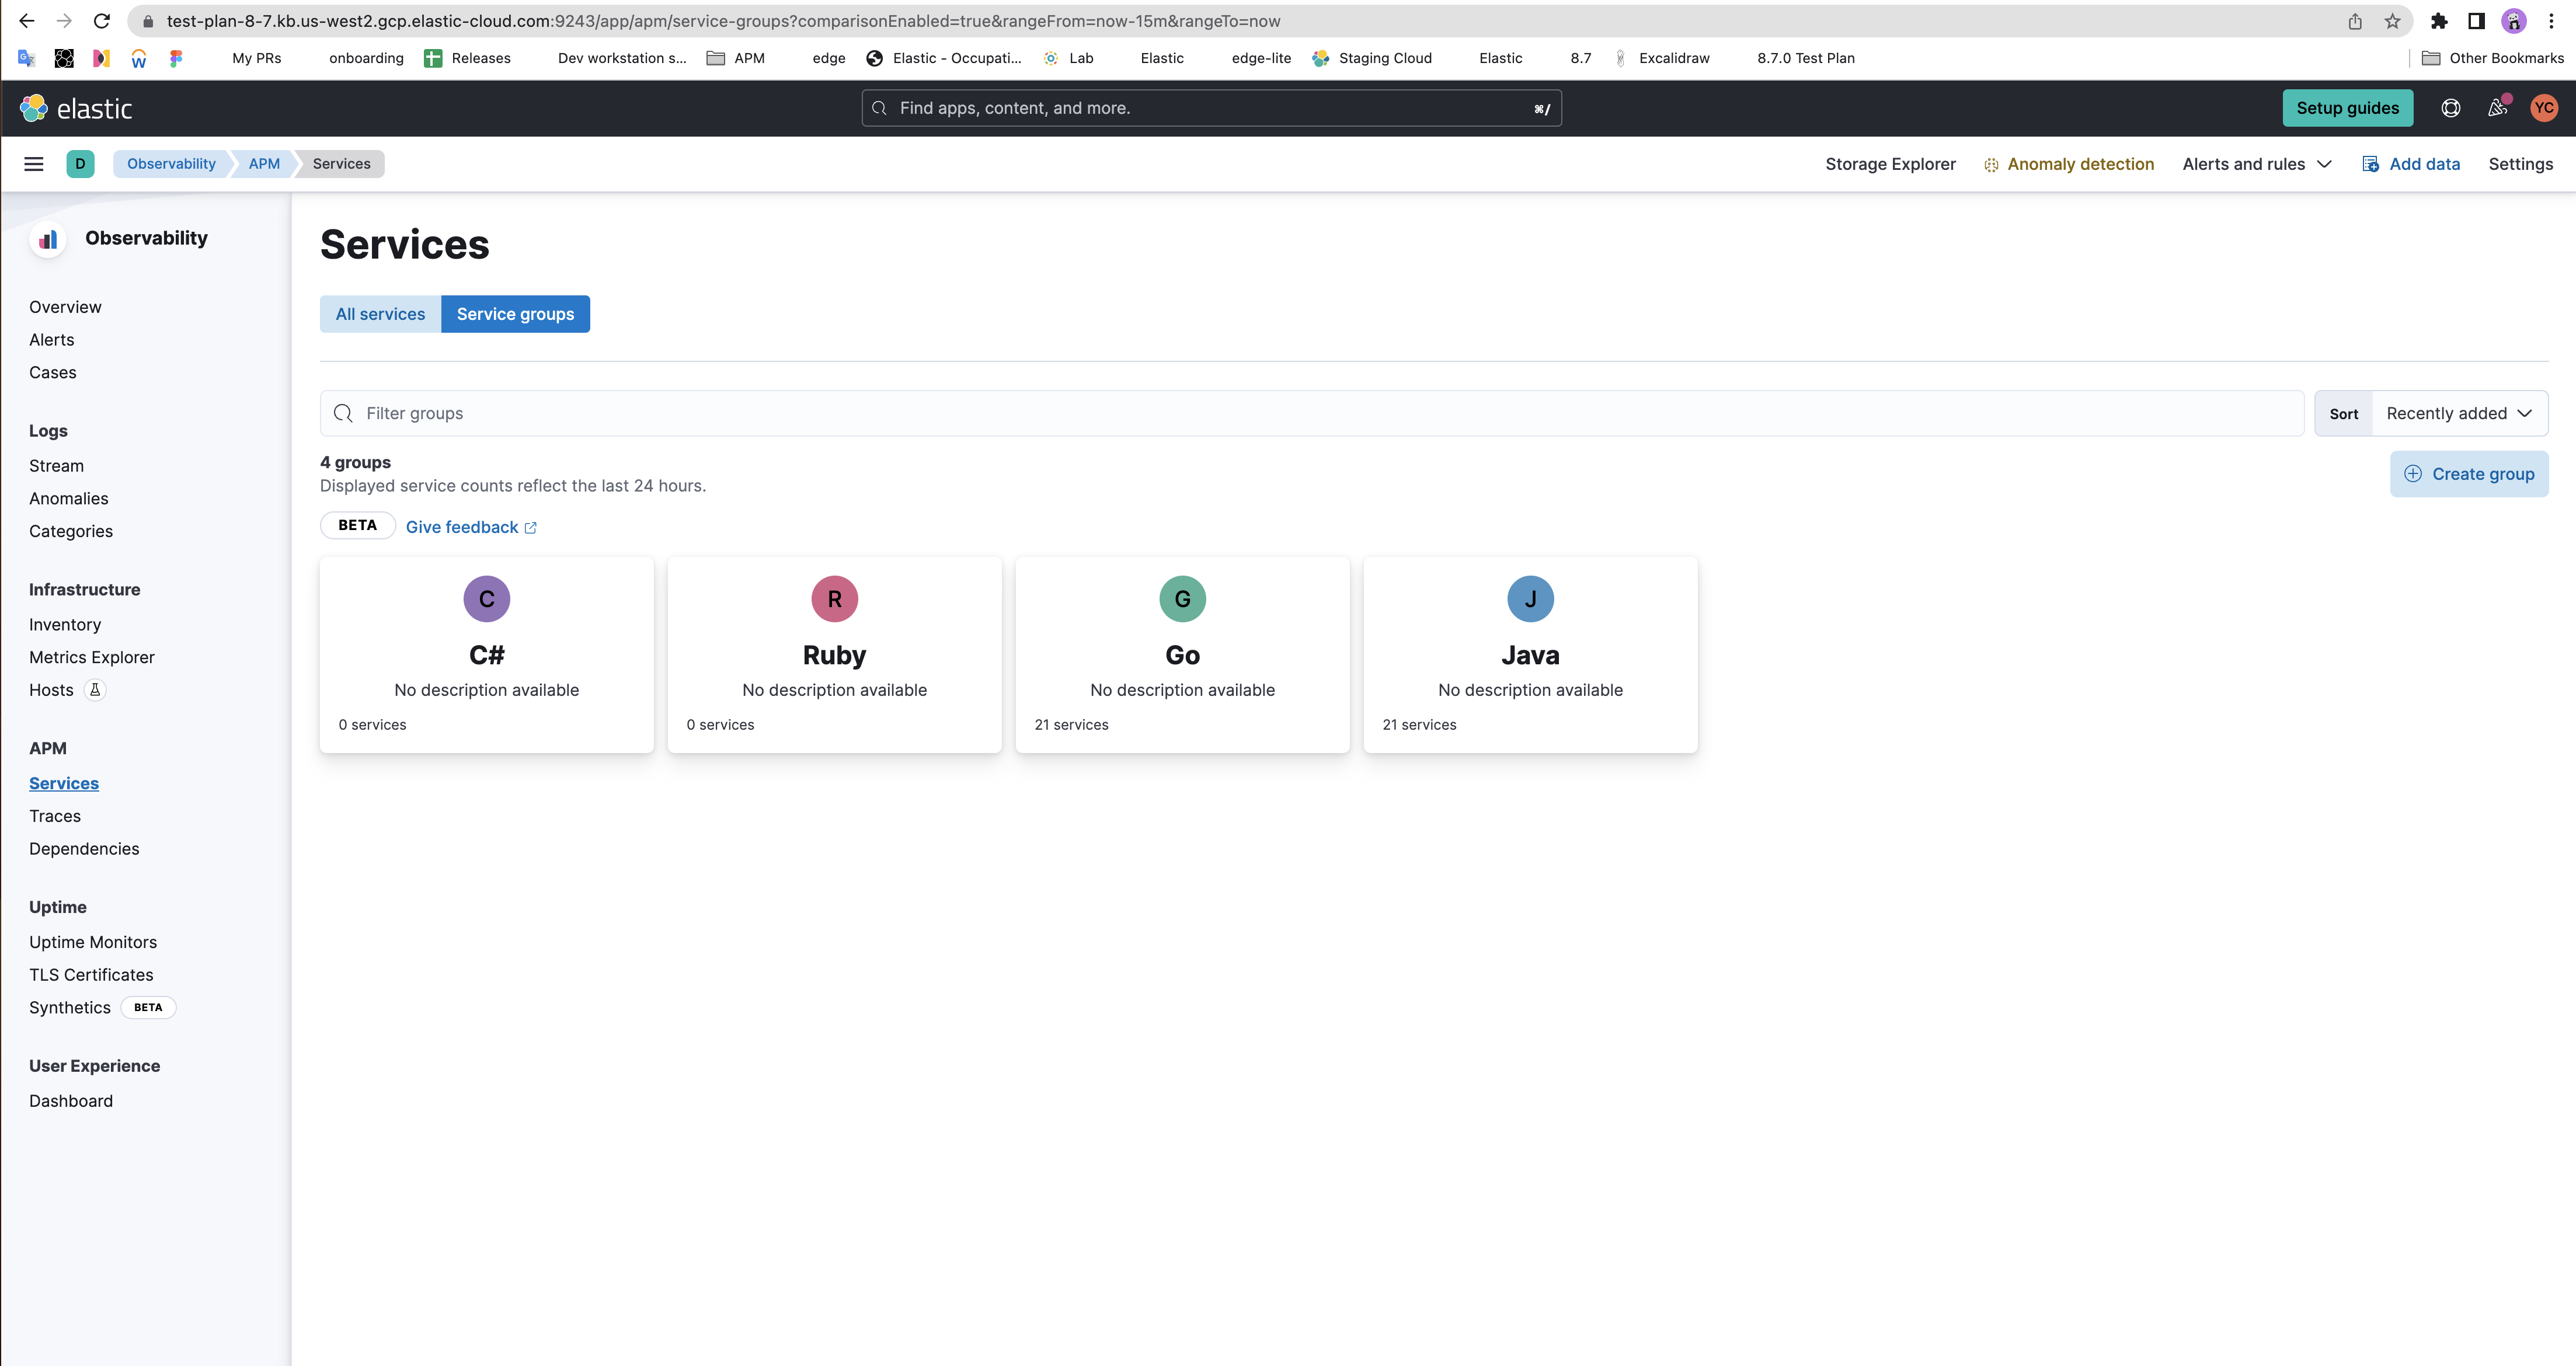This screenshot has height=1366, width=2576.
Task: Open the Elastic home via the logo
Action: 78,108
